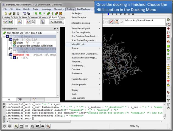Screen dimensions: 173x131
Task: Toggle the checkbox under rec object
Action: click(14, 52)
